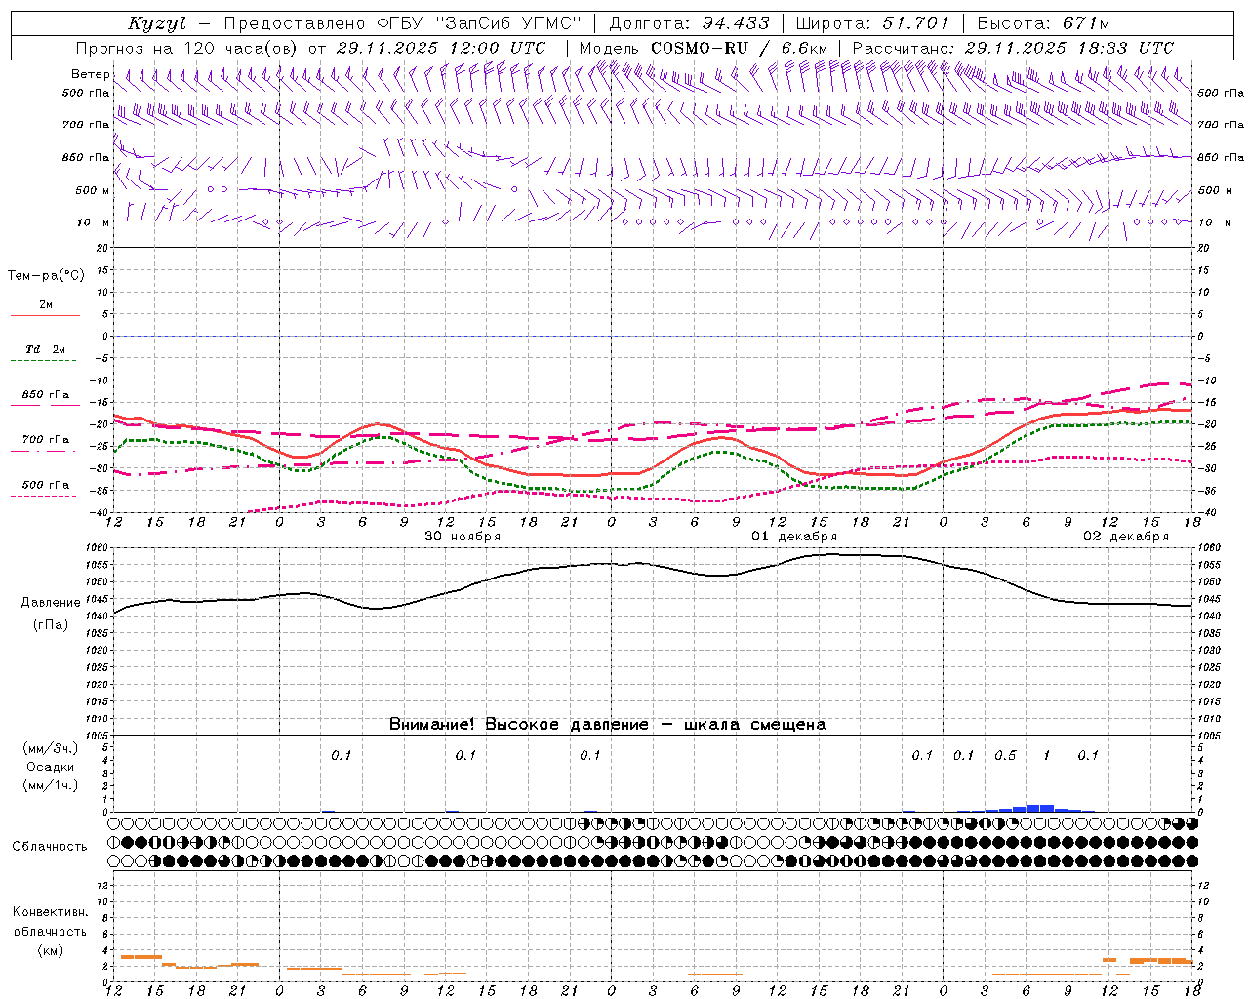Select the 0.5 precipitation amount value

1005,756
